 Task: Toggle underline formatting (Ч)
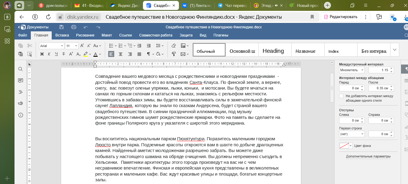click(x=57, y=54)
